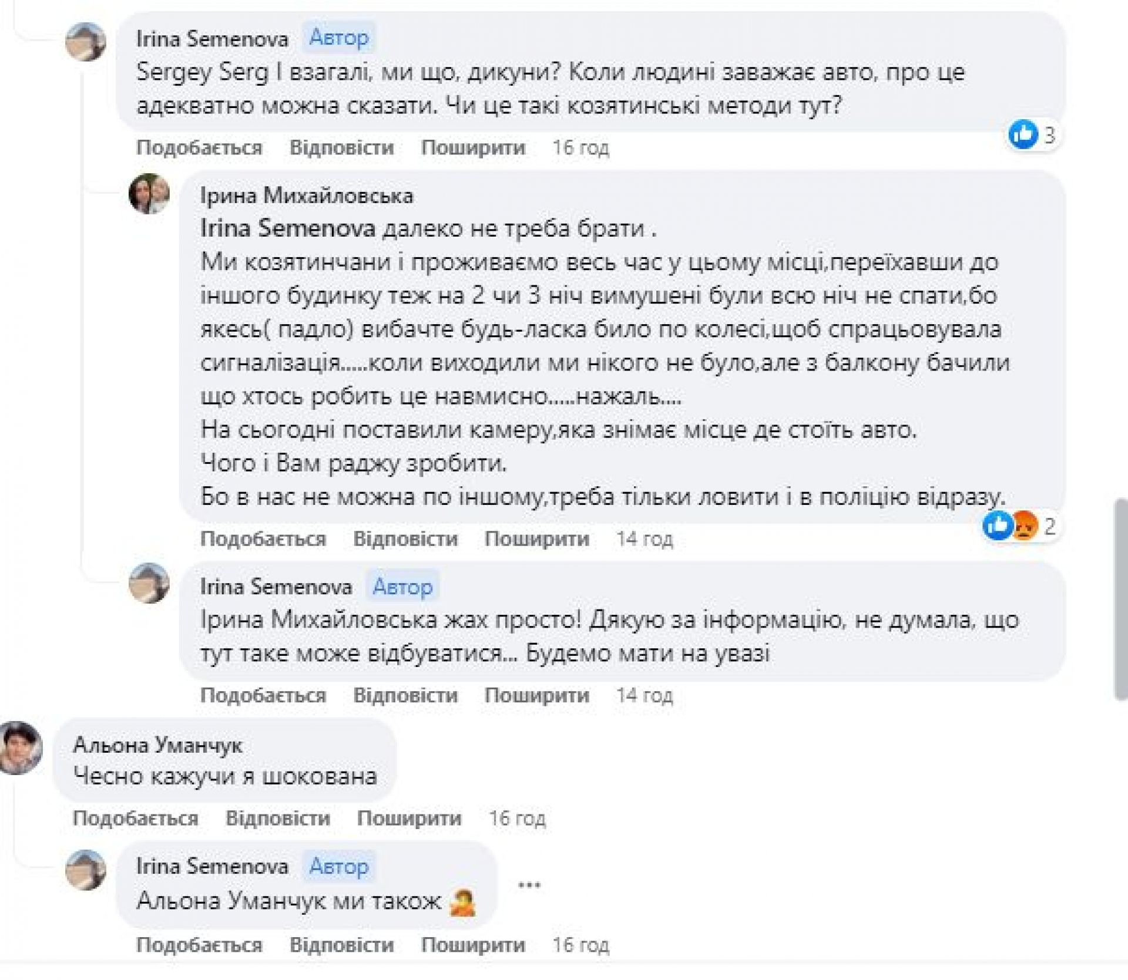
Task: Click Irina Semenova's avatar on the last reply
Action: tap(86, 870)
